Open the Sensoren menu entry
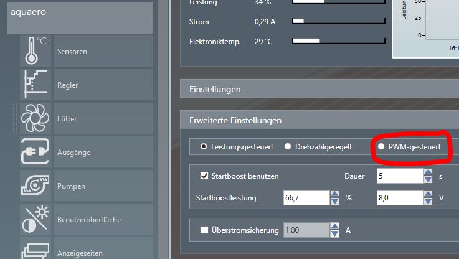Screen dimensions: 459x259 click(x=103, y=51)
